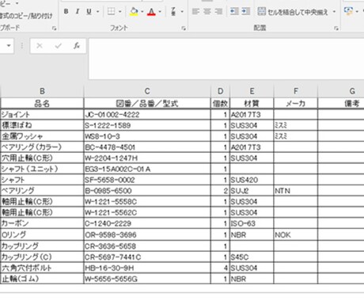Select cell ジョイント
The image size is (364, 301).
pyautogui.click(x=42, y=115)
